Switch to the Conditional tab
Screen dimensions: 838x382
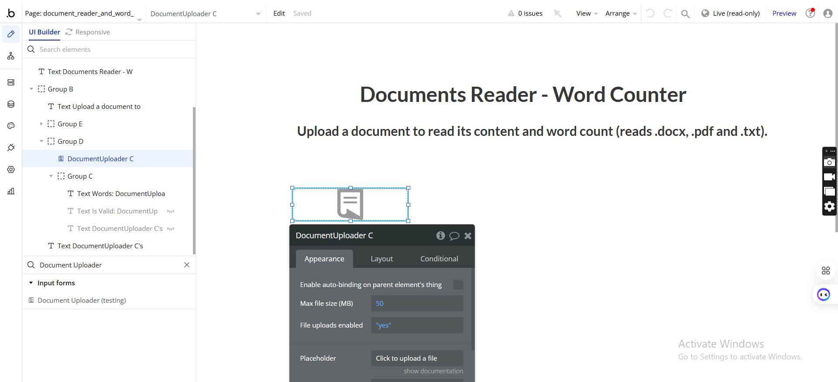[x=439, y=259]
